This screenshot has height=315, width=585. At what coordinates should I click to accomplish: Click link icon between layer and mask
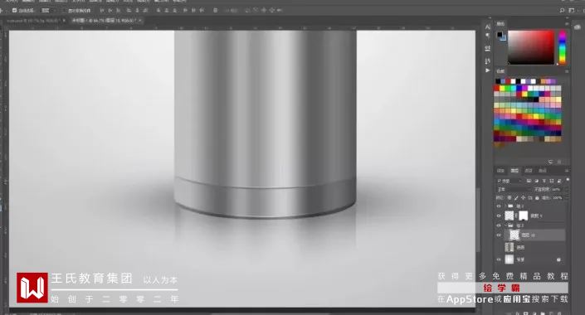[516, 216]
